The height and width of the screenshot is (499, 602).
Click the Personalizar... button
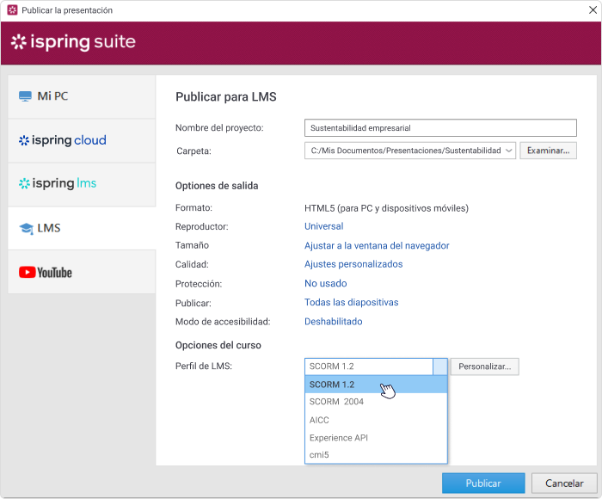[484, 367]
